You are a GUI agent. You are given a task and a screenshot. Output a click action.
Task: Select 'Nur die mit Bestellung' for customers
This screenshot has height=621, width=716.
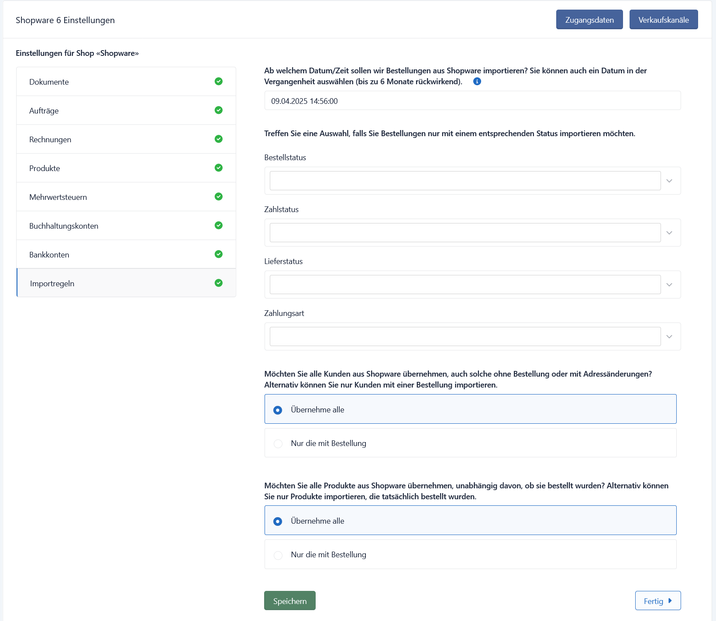tap(278, 443)
